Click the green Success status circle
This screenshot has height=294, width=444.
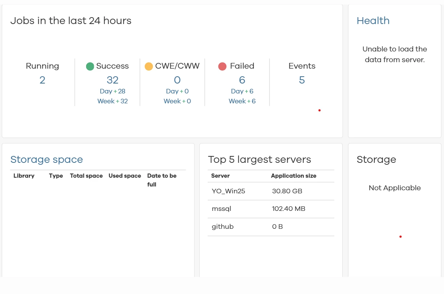tap(90, 66)
